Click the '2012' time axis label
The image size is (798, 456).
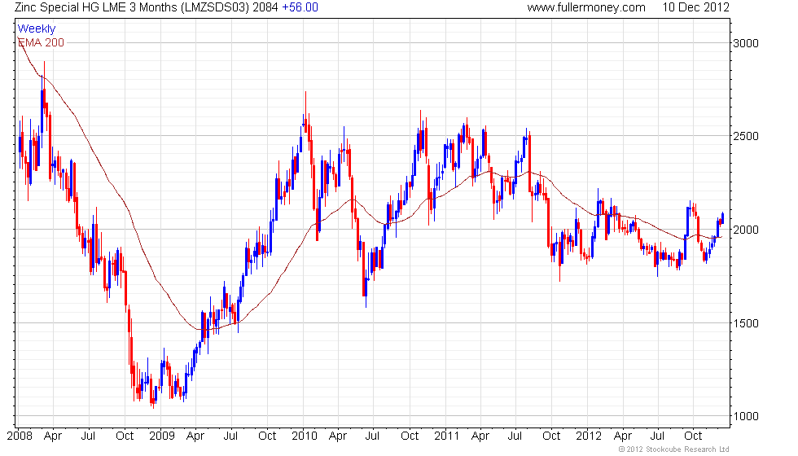coord(588,436)
